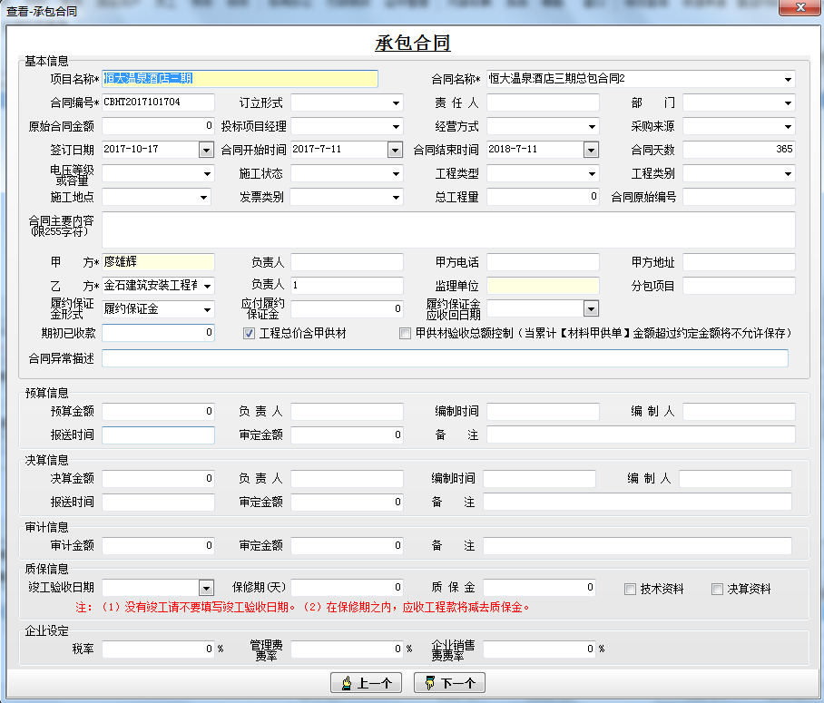Expand the 订立形式 dropdown

tap(396, 103)
